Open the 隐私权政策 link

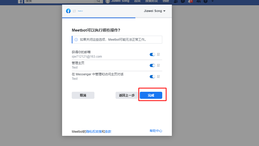point(94,132)
